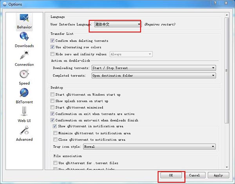The width and height of the screenshot is (235, 184).
Task: Click the File association heading
Action: (x=68, y=156)
